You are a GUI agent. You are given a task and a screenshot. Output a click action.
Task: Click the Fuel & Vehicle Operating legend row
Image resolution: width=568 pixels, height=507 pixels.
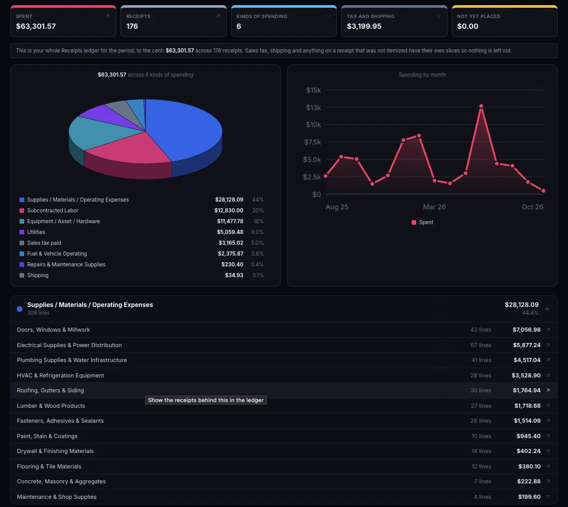tap(141, 254)
